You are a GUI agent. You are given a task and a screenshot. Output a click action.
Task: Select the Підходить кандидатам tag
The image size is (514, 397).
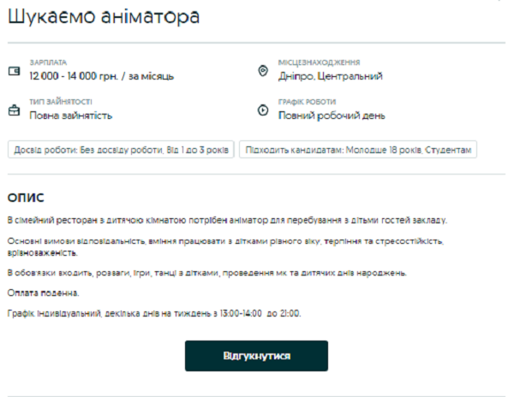[x=358, y=151]
